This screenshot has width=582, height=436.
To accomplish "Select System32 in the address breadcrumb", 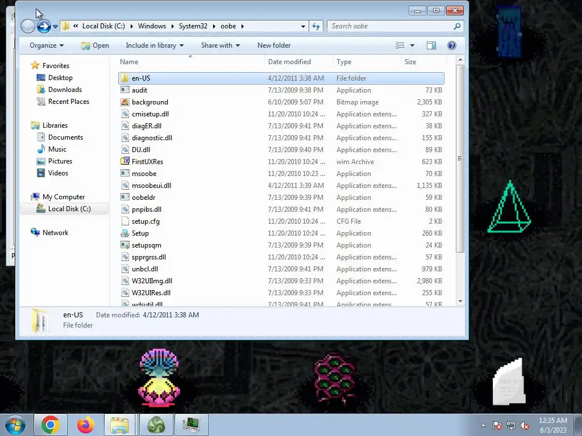I will click(x=193, y=26).
